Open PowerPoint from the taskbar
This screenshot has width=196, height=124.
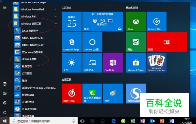(x=162, y=121)
